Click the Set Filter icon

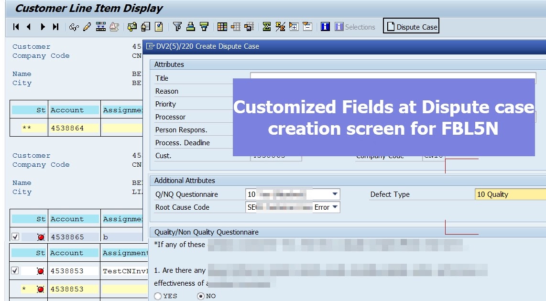coord(178,27)
